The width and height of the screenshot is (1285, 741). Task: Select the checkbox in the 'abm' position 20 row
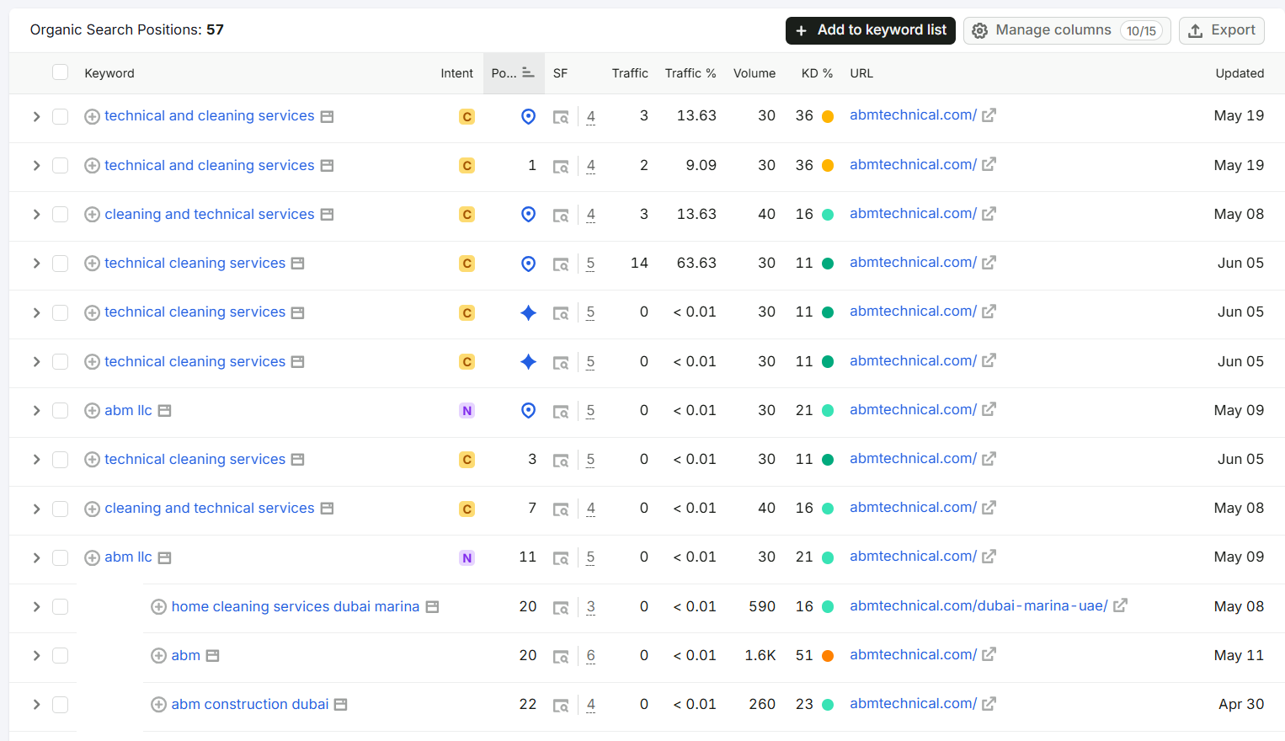60,655
